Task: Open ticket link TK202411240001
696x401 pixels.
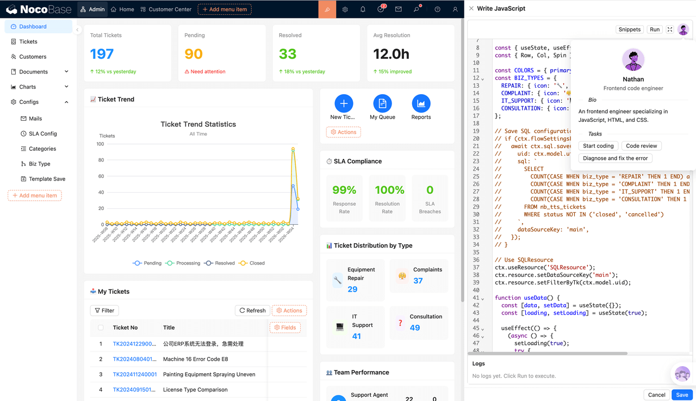Action: click(x=135, y=374)
